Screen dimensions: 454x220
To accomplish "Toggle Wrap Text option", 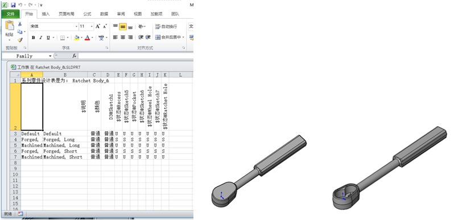I will 166,27.
